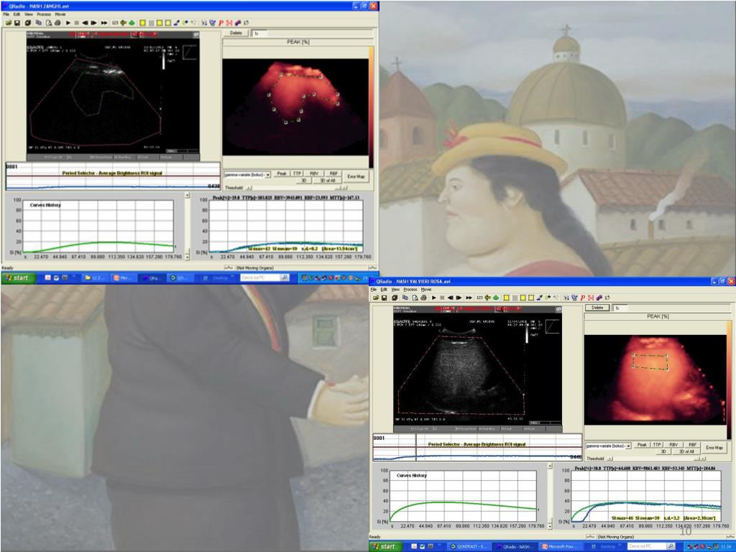Click Open file icon in NASH ZANGHI window
This screenshot has height=552, width=736.
pyautogui.click(x=9, y=22)
